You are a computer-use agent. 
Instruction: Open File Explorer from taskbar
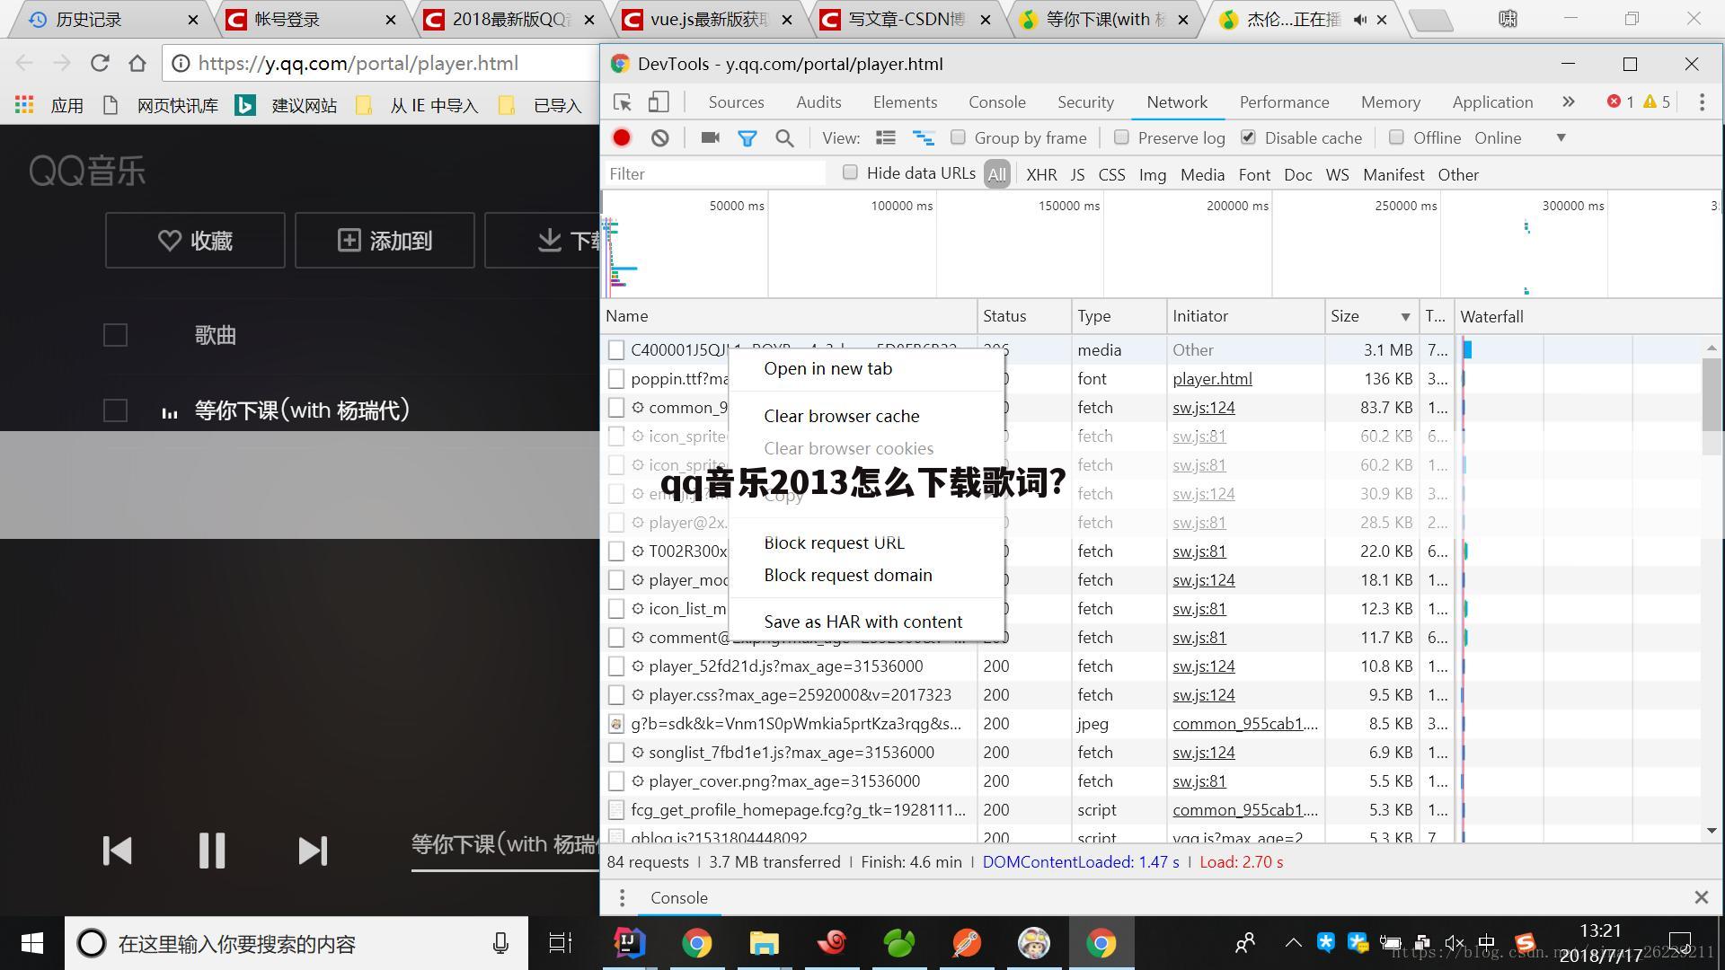764,943
